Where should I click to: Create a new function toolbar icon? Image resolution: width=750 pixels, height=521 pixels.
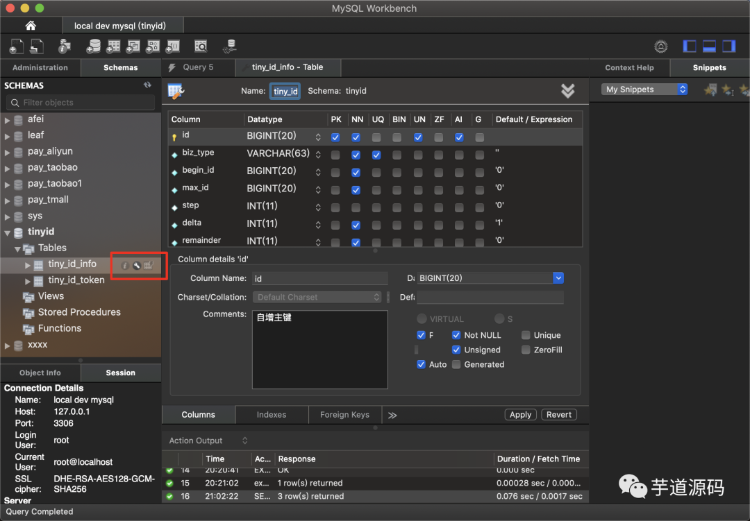(173, 46)
